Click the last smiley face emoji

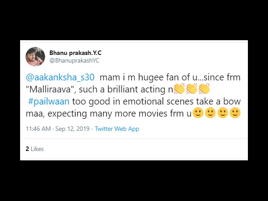[x=235, y=113]
